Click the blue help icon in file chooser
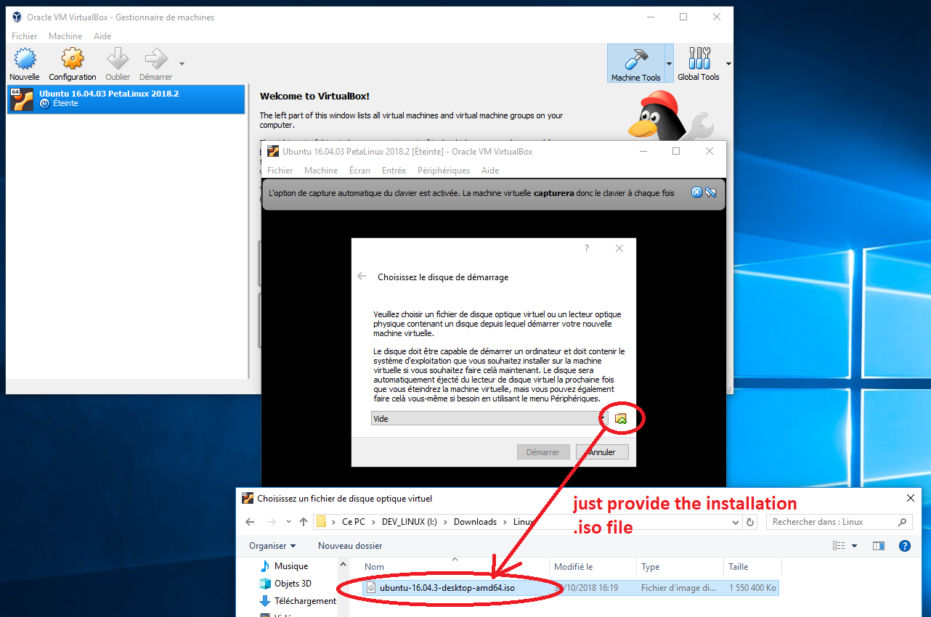The width and height of the screenshot is (931, 617). coord(905,545)
